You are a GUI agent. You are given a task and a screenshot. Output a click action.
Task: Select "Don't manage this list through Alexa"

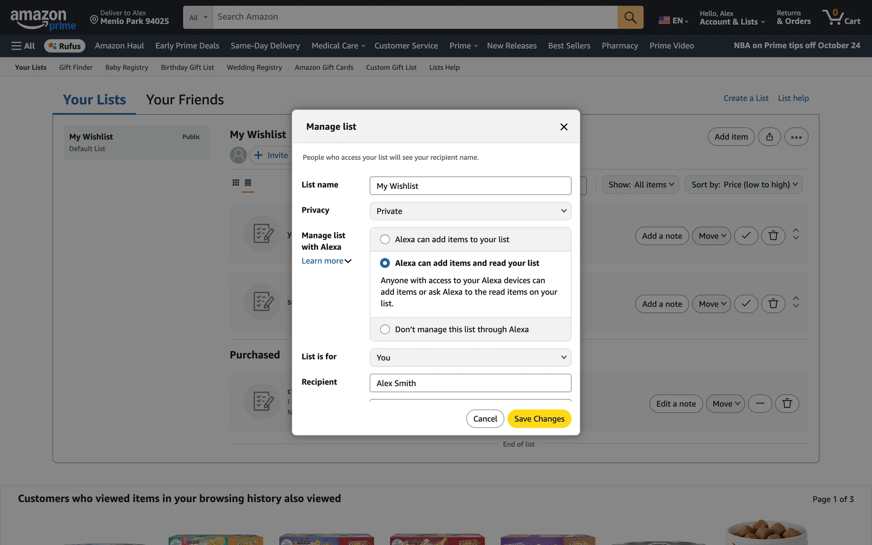tap(385, 329)
